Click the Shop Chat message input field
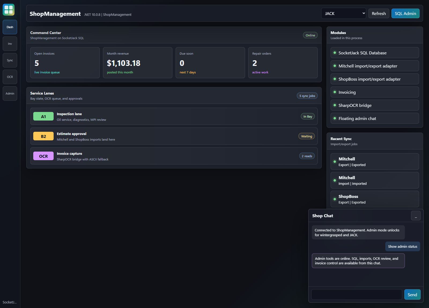 [357, 295]
